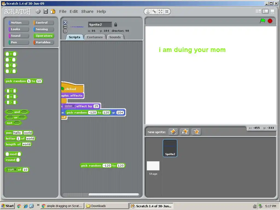
Task: Open the Motion block category
Action: click(19, 22)
